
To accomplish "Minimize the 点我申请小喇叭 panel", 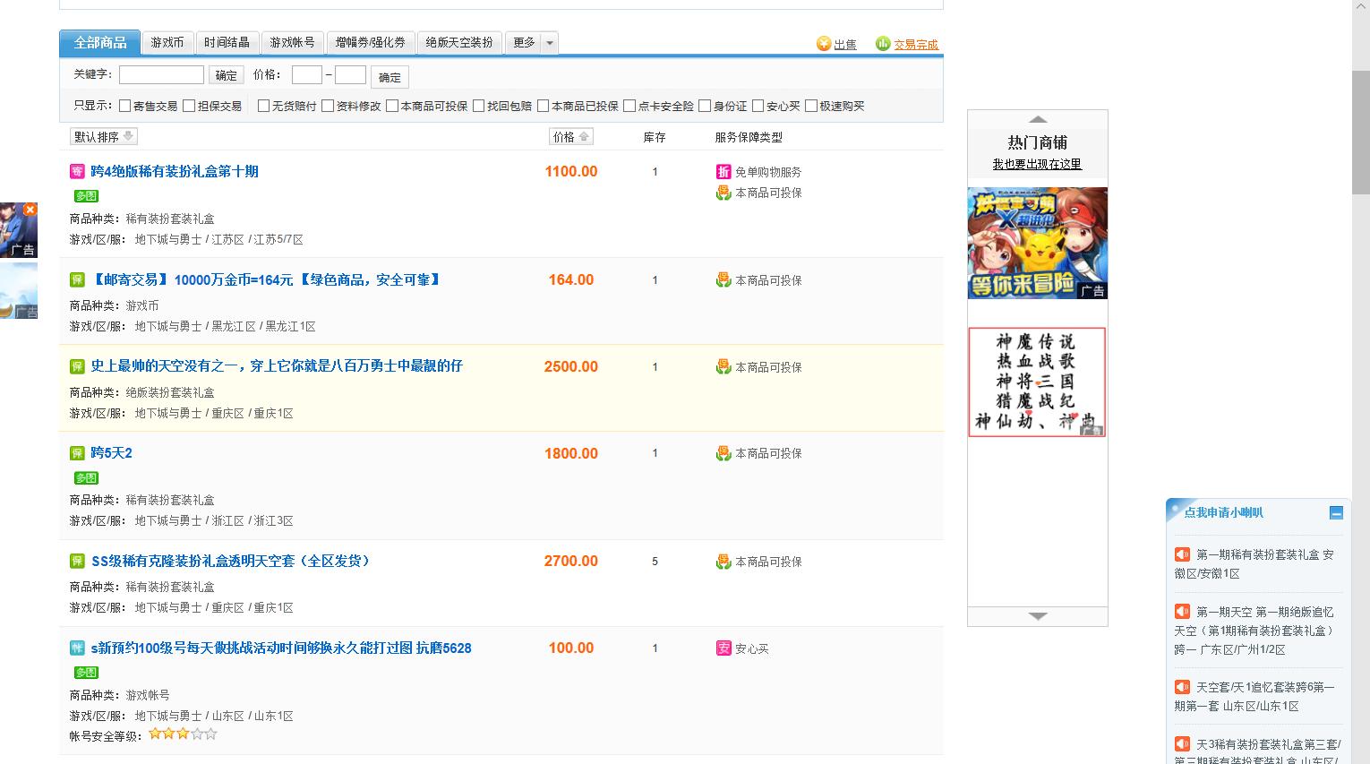I will [1338, 512].
